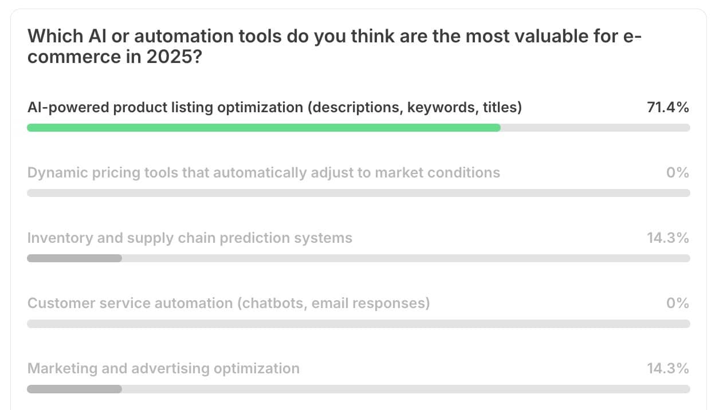This screenshot has height=410, width=715.
Task: Click 14.3% beside Inventory and supply chain
Action: click(668, 238)
